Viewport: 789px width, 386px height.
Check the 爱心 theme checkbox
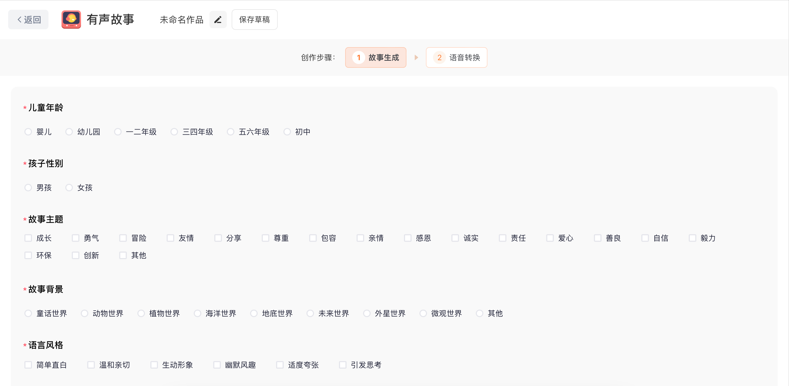click(550, 238)
